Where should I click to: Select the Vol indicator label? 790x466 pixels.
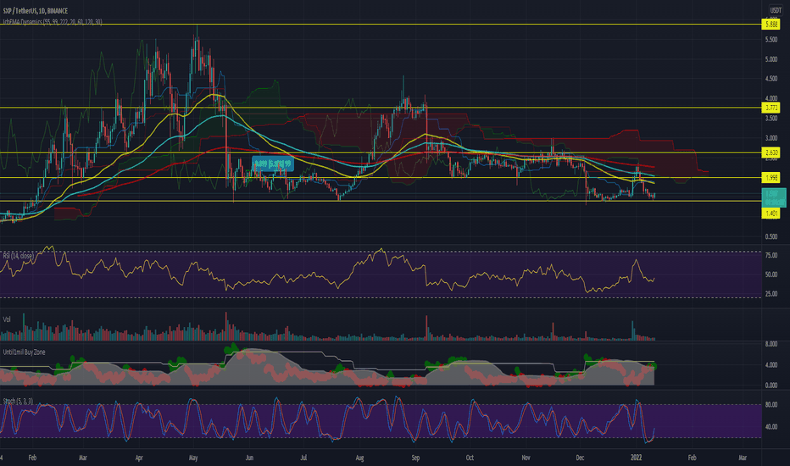coord(7,319)
